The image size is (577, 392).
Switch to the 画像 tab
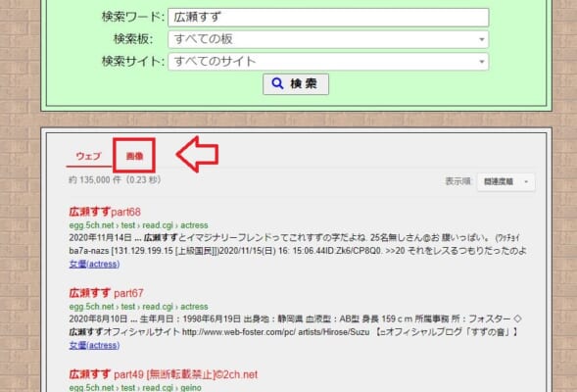pyautogui.click(x=134, y=156)
